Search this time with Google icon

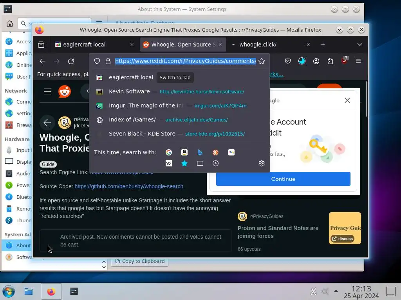[169, 152]
